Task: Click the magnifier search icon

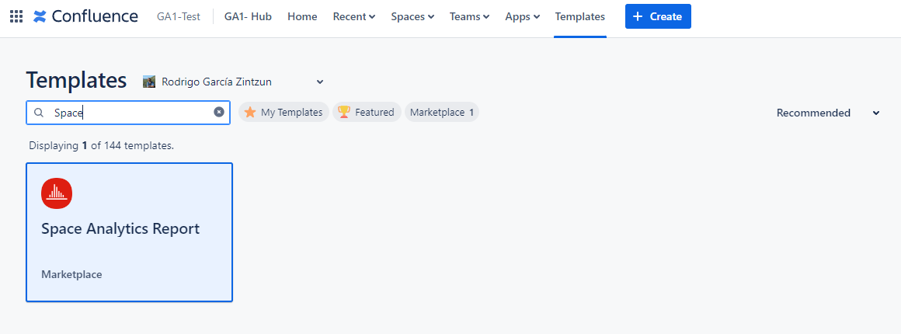Action: pyautogui.click(x=39, y=113)
